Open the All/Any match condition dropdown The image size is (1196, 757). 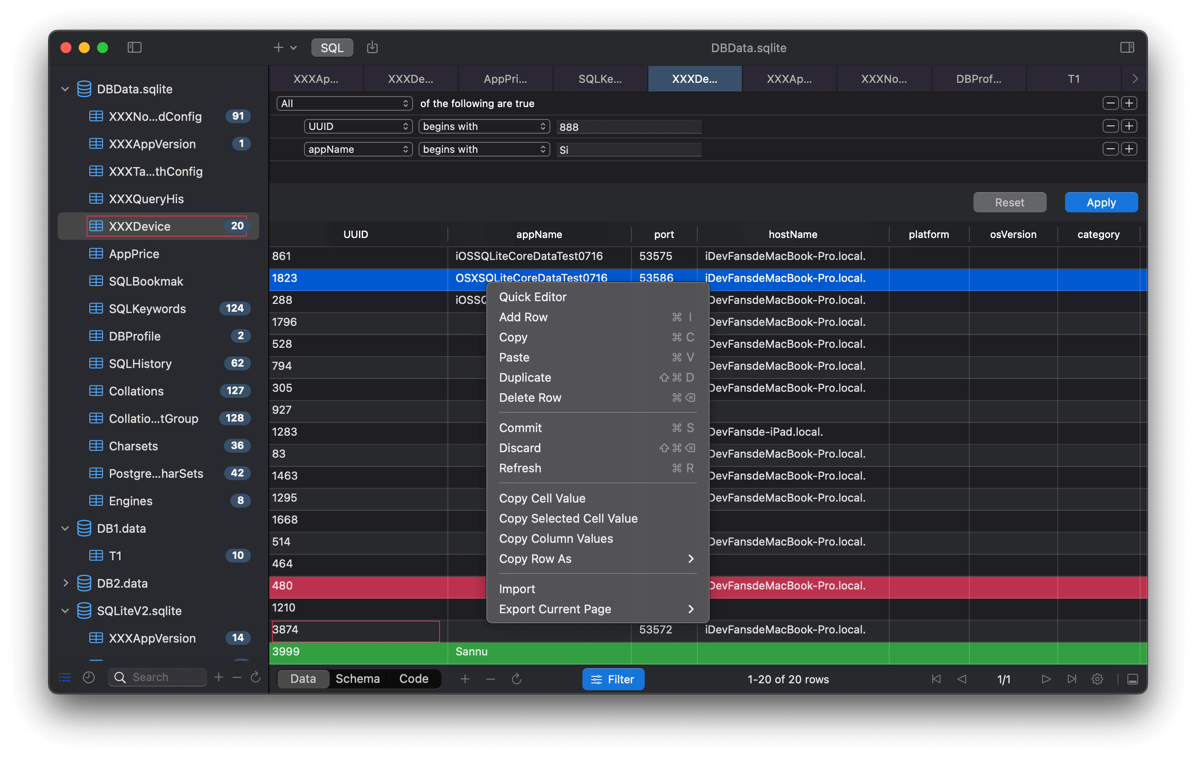(344, 103)
